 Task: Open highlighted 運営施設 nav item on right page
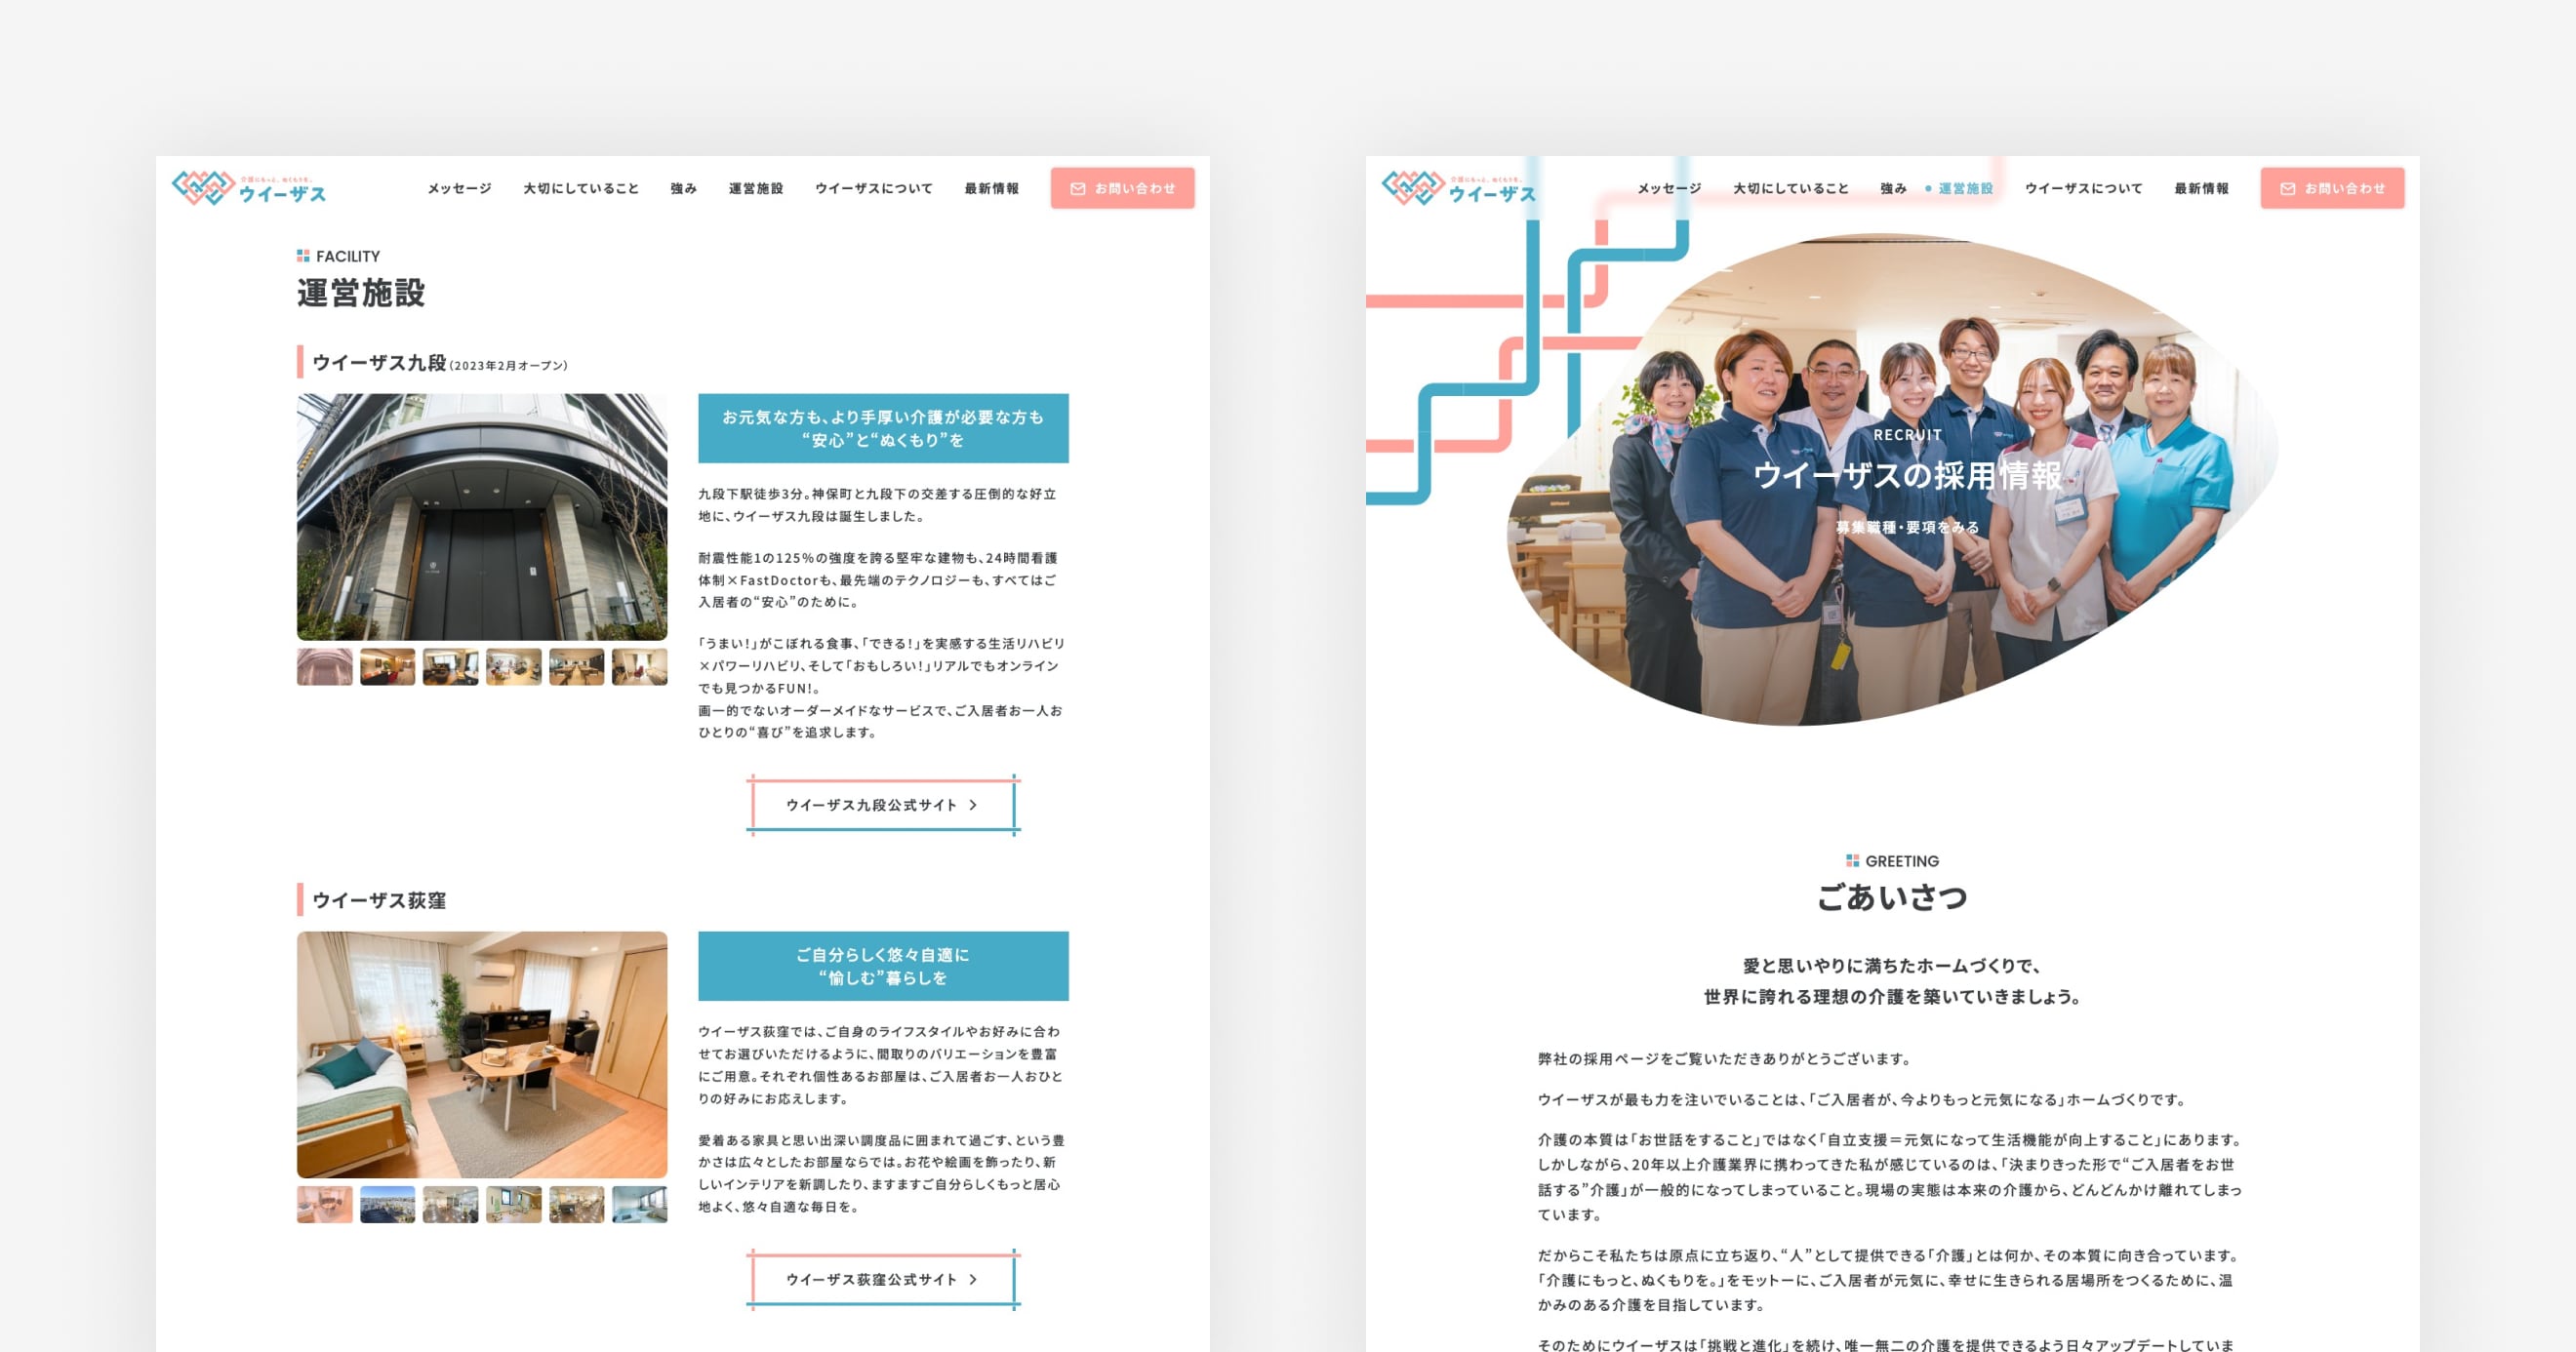[1965, 189]
